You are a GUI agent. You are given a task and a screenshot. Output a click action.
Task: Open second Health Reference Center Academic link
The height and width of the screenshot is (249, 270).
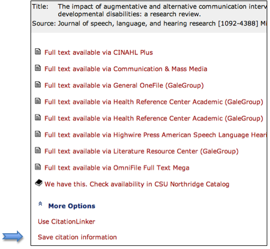pos(154,119)
